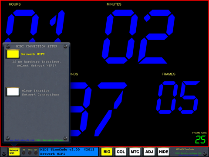The height and width of the screenshot is (157, 209).
Task: Click the blue dyslexiasoft link in bottom-right corner
Action: coord(188,155)
